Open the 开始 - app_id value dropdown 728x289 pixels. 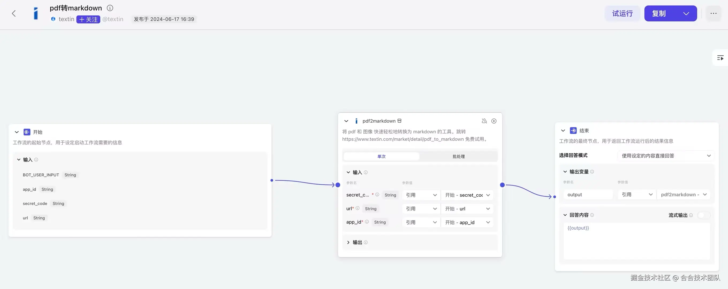pyautogui.click(x=467, y=222)
